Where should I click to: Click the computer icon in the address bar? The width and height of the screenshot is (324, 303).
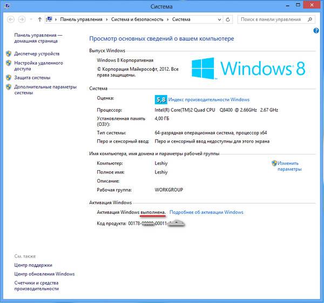49,19
